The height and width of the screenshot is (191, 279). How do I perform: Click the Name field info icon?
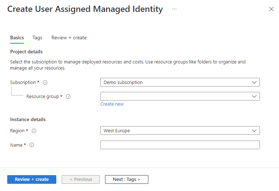click(32, 145)
